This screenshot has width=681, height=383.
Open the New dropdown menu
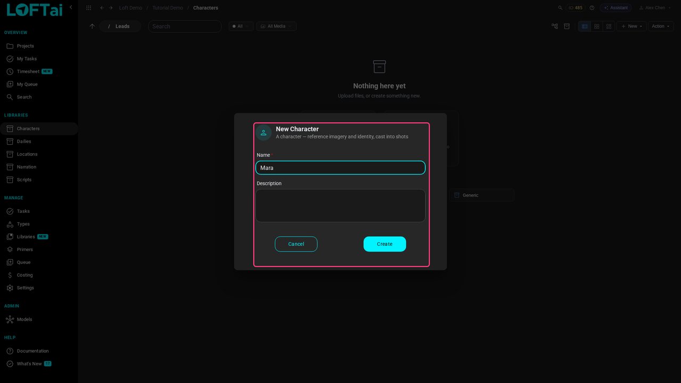tap(632, 26)
